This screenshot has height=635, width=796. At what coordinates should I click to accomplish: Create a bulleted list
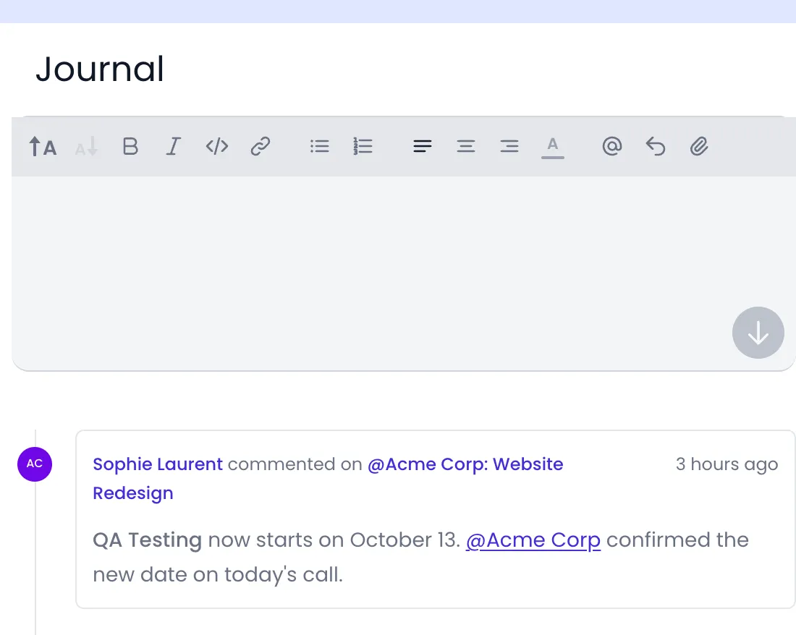pos(320,147)
